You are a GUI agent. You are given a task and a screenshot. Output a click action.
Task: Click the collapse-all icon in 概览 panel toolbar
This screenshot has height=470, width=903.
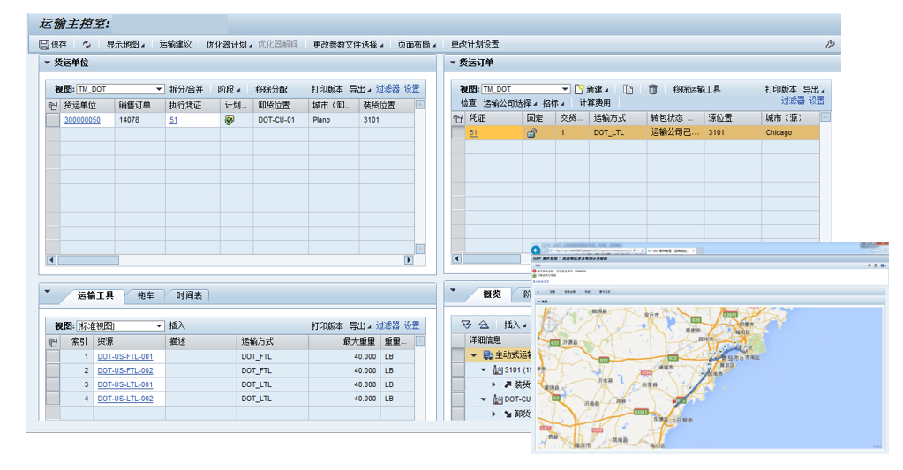coord(483,325)
